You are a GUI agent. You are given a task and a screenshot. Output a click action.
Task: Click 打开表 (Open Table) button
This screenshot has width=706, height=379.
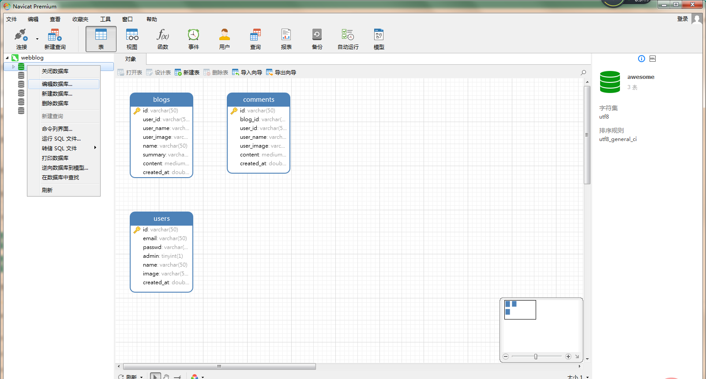click(x=130, y=72)
